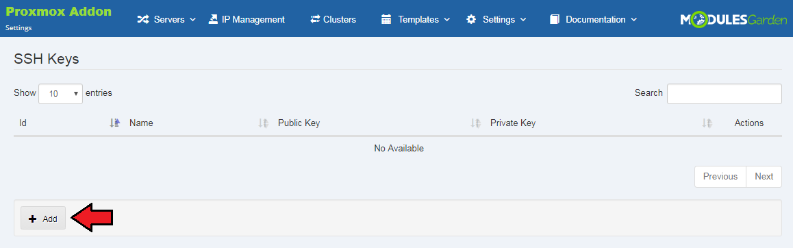Focus the Search input field
Viewport: 793px width, 248px height.
pos(725,94)
